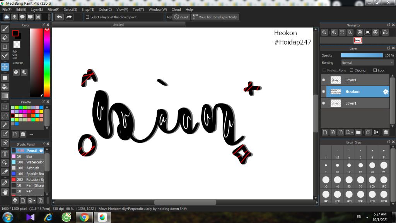
Task: Select the Eyedropper tool
Action: pyautogui.click(x=5, y=183)
